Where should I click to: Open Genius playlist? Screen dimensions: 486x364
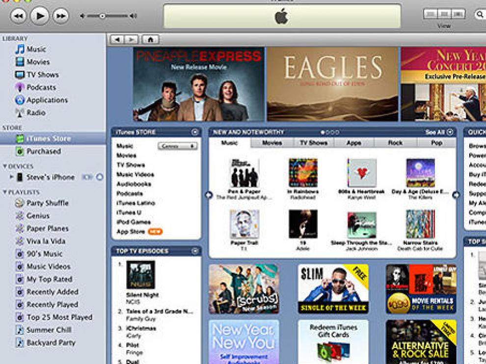(32, 216)
